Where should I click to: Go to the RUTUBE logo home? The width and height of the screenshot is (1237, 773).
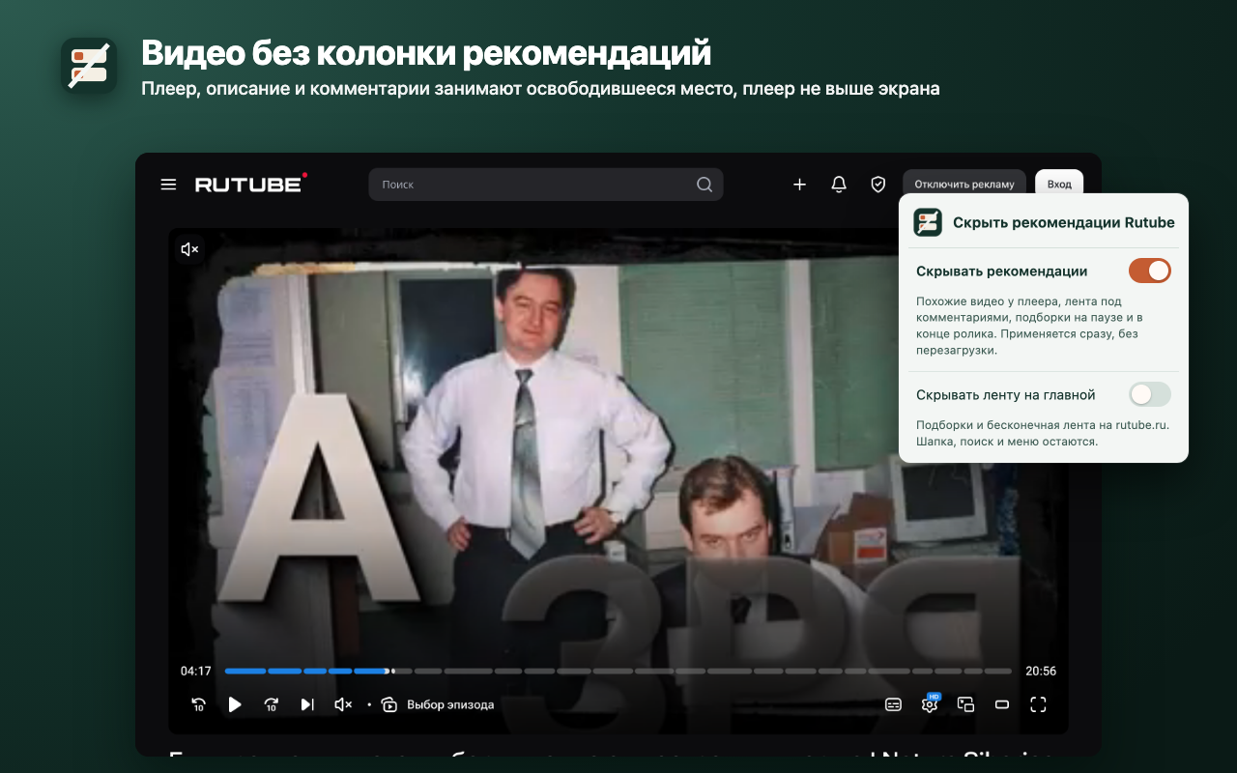tap(250, 183)
